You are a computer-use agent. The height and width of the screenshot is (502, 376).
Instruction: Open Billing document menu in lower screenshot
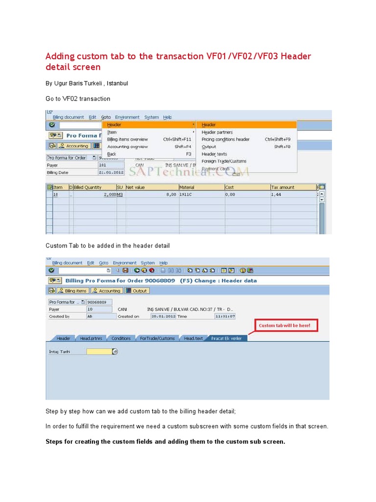pyautogui.click(x=67, y=263)
